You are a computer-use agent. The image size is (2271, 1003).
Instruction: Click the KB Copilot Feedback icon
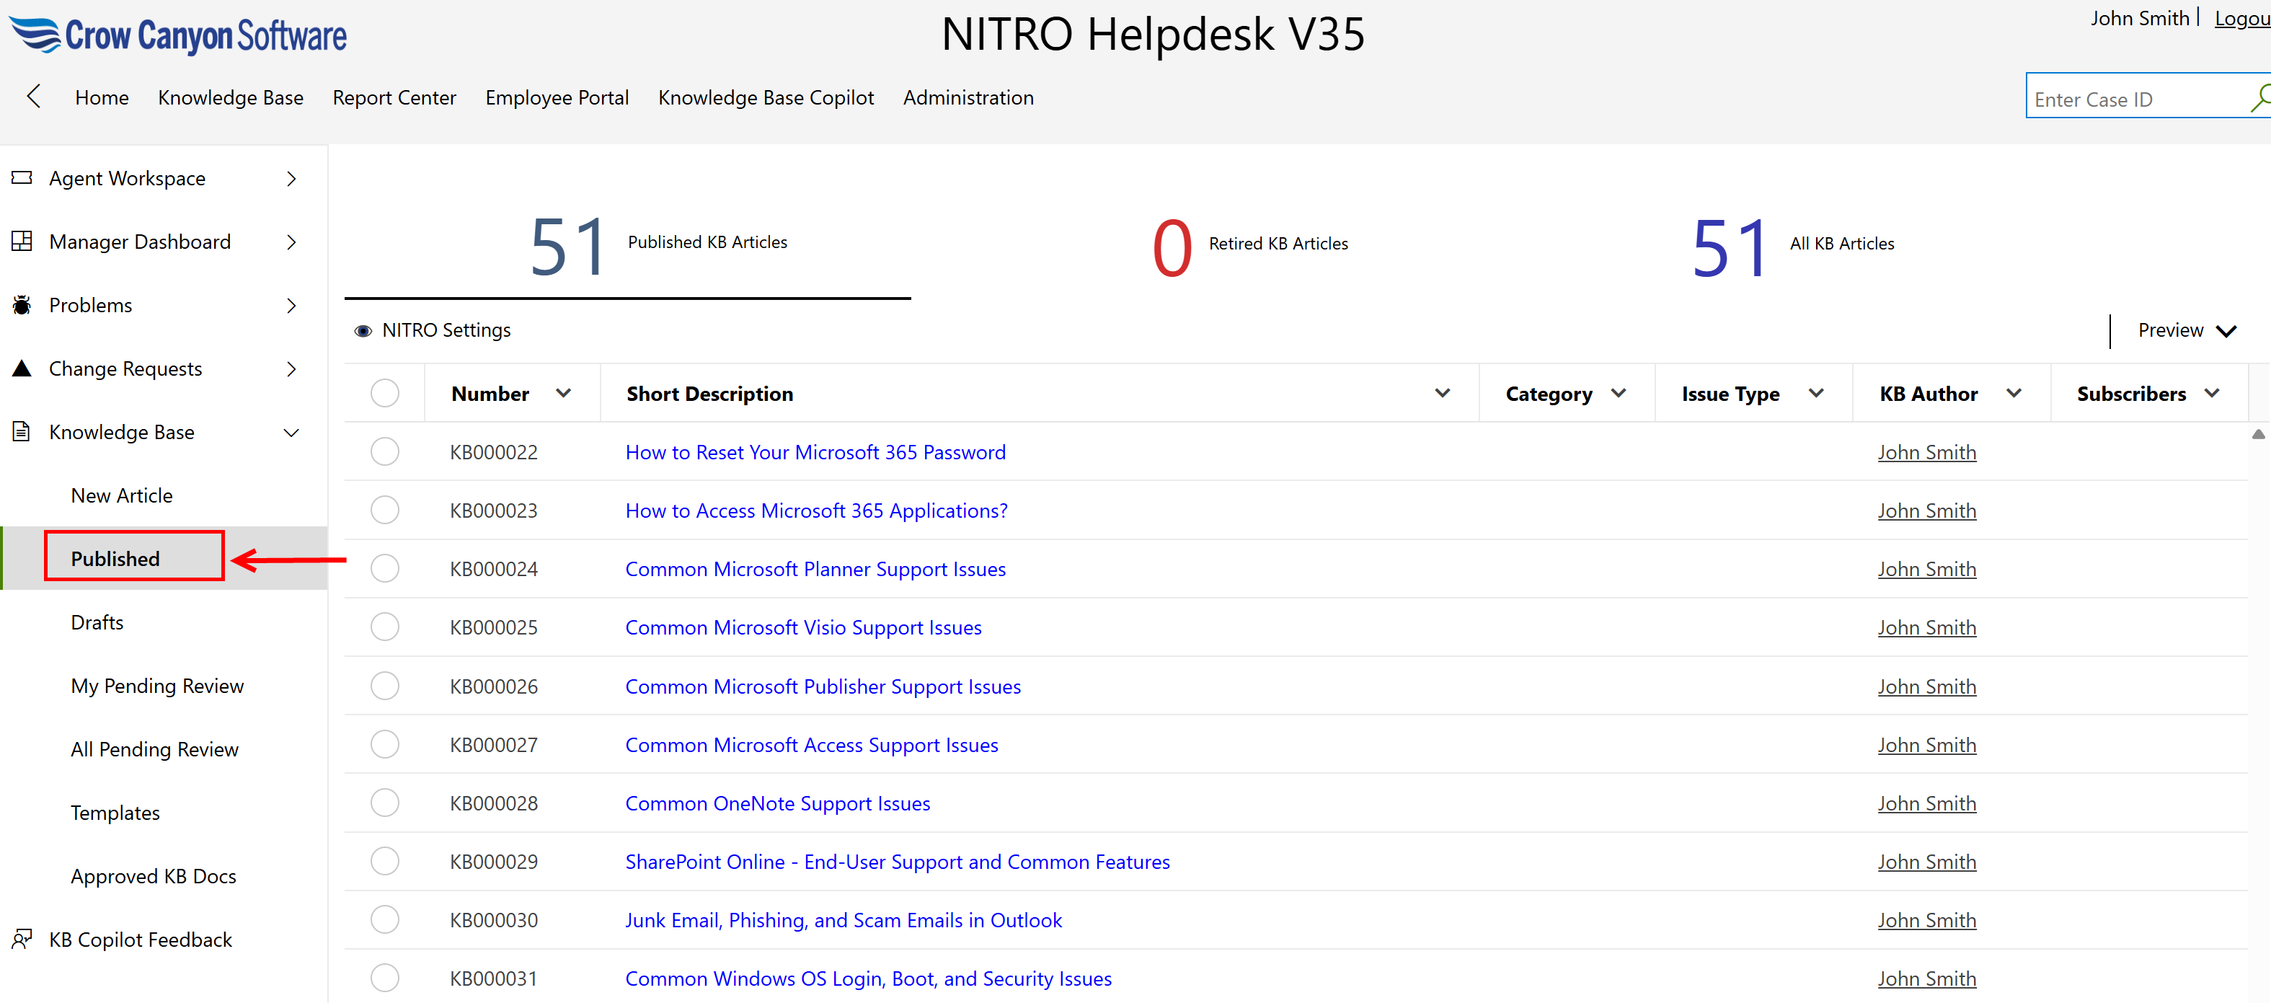click(21, 940)
